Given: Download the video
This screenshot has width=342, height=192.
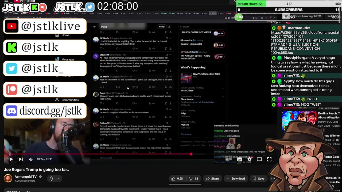Looking at the screenshot, I should pyautogui.click(x=235, y=179).
